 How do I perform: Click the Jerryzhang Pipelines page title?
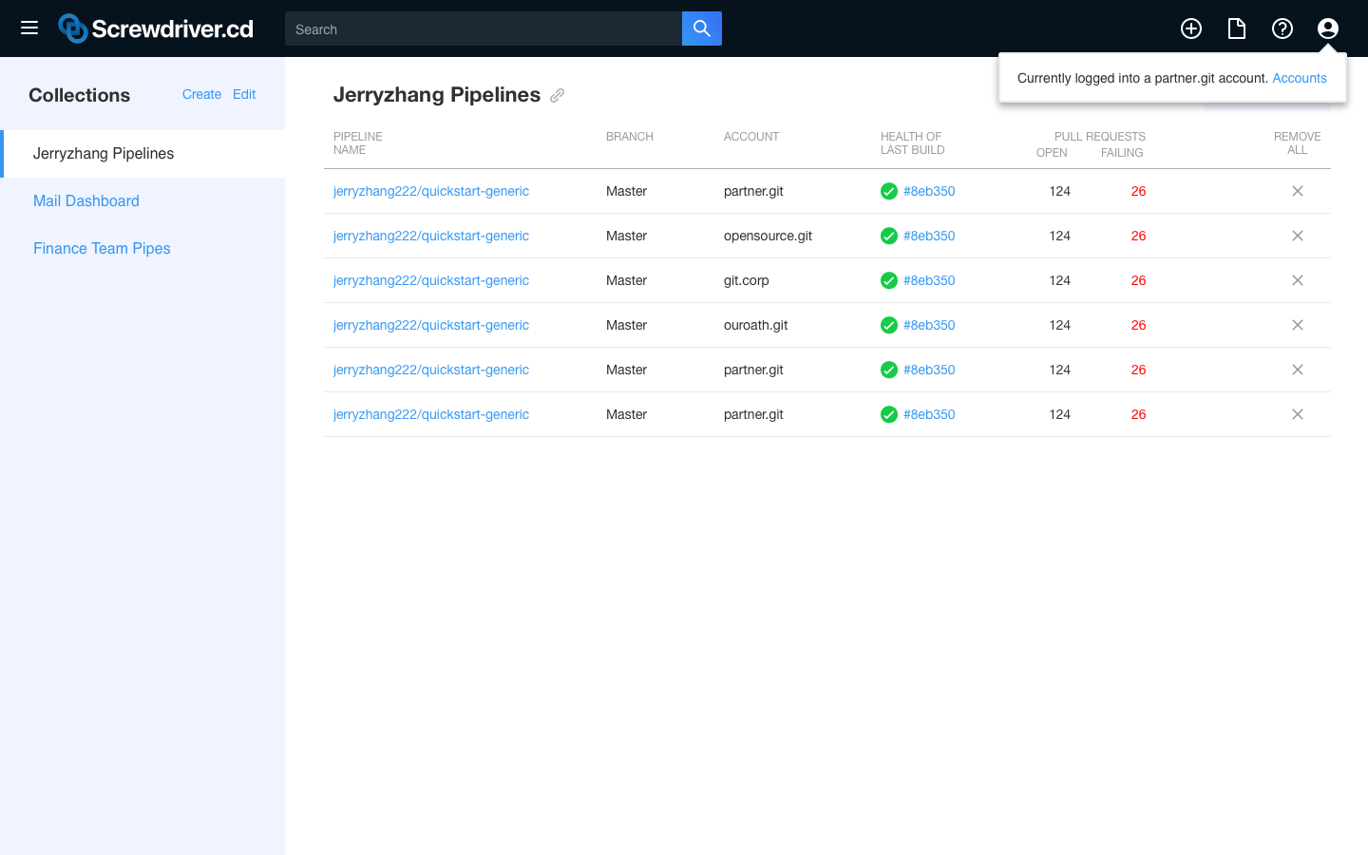point(437,95)
